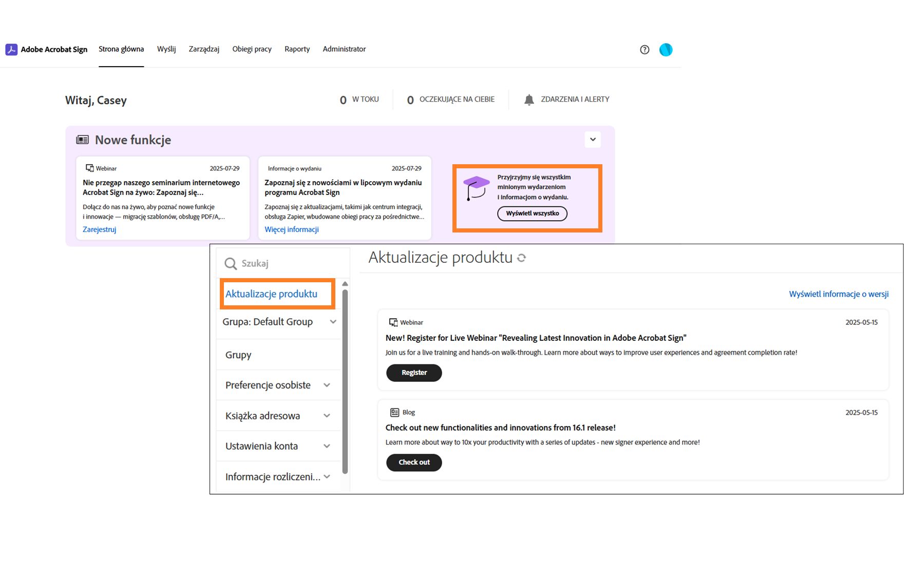Screen dimensions: 910x564
Task: Click the Adobe Acrobat Sign logo icon
Action: (x=11, y=49)
